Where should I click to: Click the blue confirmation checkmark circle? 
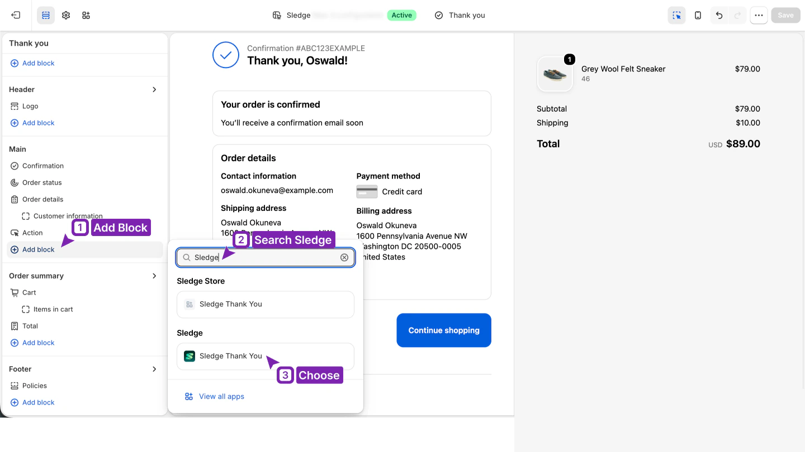coord(226,55)
